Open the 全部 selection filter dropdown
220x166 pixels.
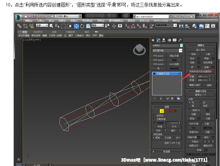click(42, 25)
